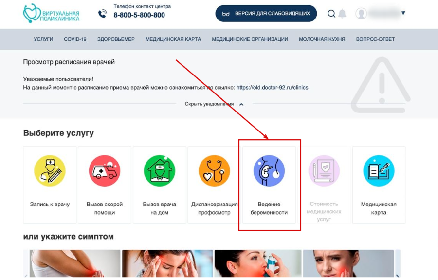The image size is (438, 280).
Task: Open the Ведение беременности service icon
Action: pyautogui.click(x=269, y=171)
